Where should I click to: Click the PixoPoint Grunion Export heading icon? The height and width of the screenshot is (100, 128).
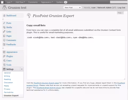29,16
